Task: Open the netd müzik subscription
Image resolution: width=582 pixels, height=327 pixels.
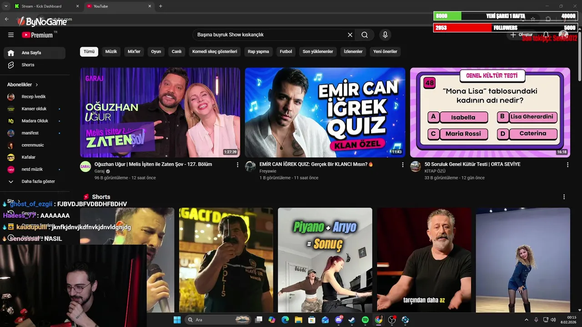Action: (x=35, y=169)
